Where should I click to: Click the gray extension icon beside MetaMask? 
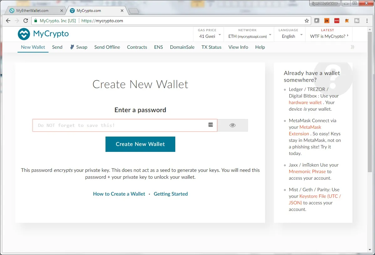click(x=357, y=21)
